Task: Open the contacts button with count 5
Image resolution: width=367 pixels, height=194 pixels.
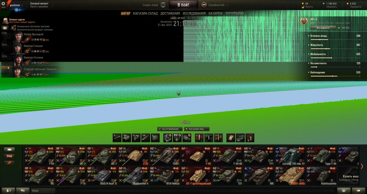Action: tap(8, 191)
